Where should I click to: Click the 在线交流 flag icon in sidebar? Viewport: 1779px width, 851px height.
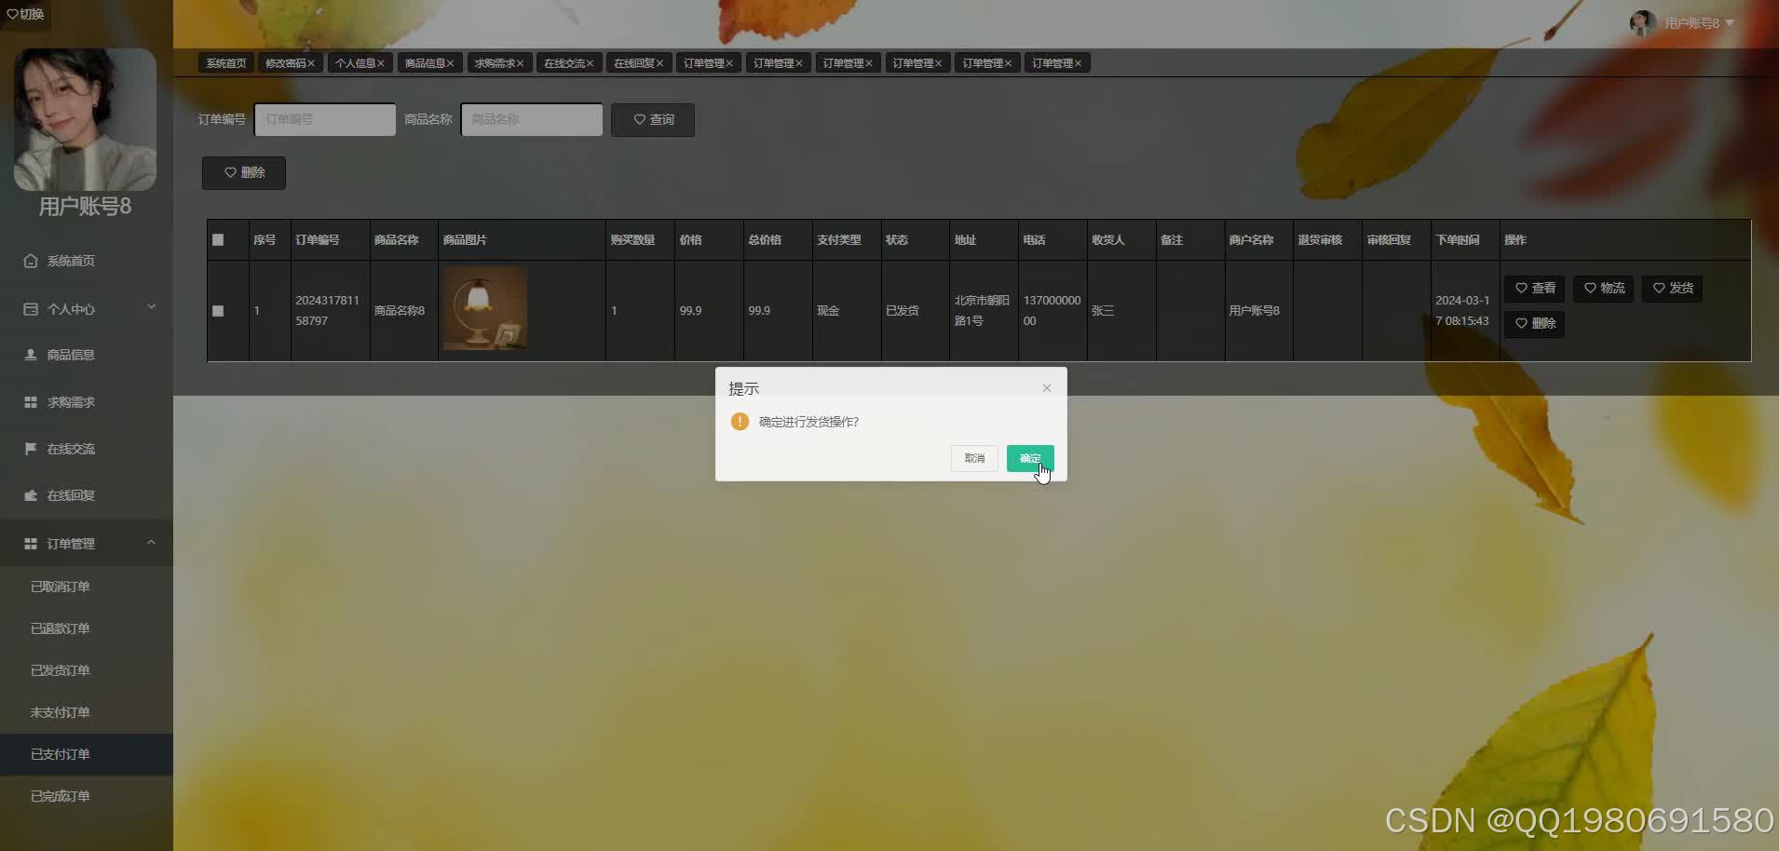tap(31, 449)
